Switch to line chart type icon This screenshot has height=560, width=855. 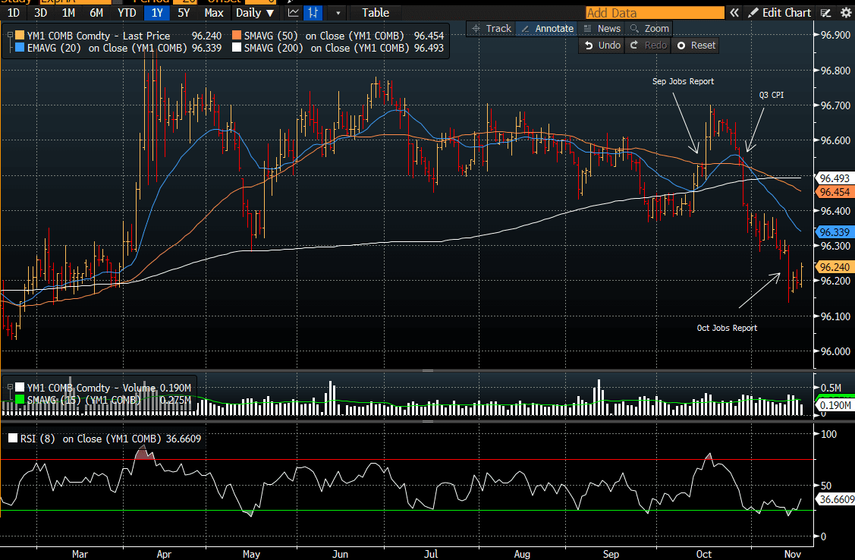[294, 13]
